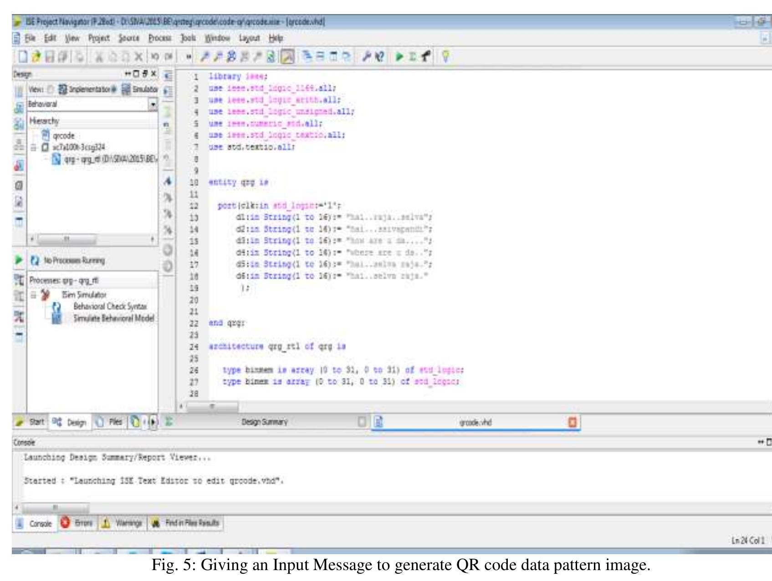Open the Process menu
Image resolution: width=772 pixels, height=581 pixels.
click(160, 39)
